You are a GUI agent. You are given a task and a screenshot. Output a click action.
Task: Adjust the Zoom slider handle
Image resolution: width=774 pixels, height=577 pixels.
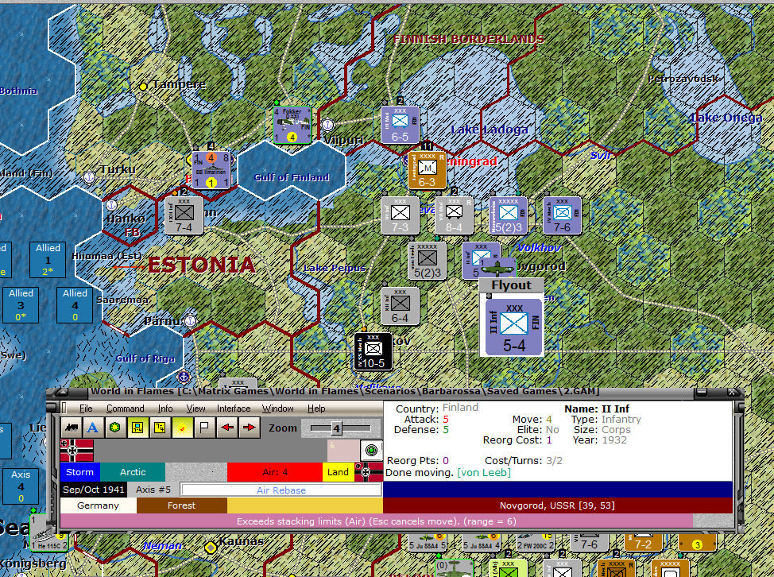[x=337, y=428]
